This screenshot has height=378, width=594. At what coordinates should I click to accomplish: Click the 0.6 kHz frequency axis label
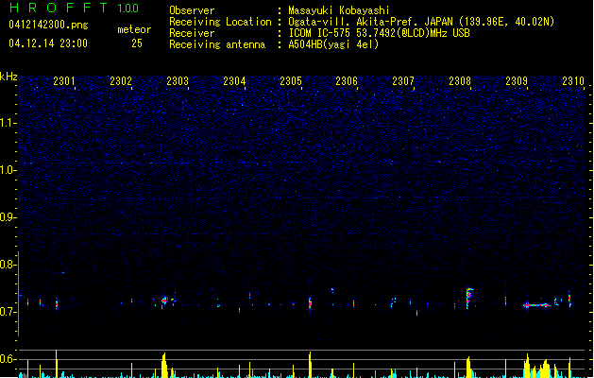[8, 359]
